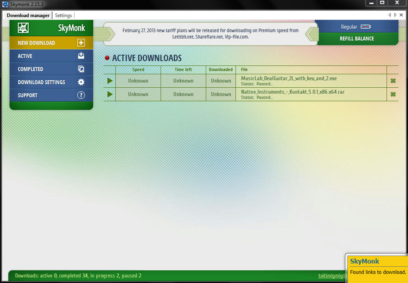Click the SkyMonk notification popup title

pos(365,261)
